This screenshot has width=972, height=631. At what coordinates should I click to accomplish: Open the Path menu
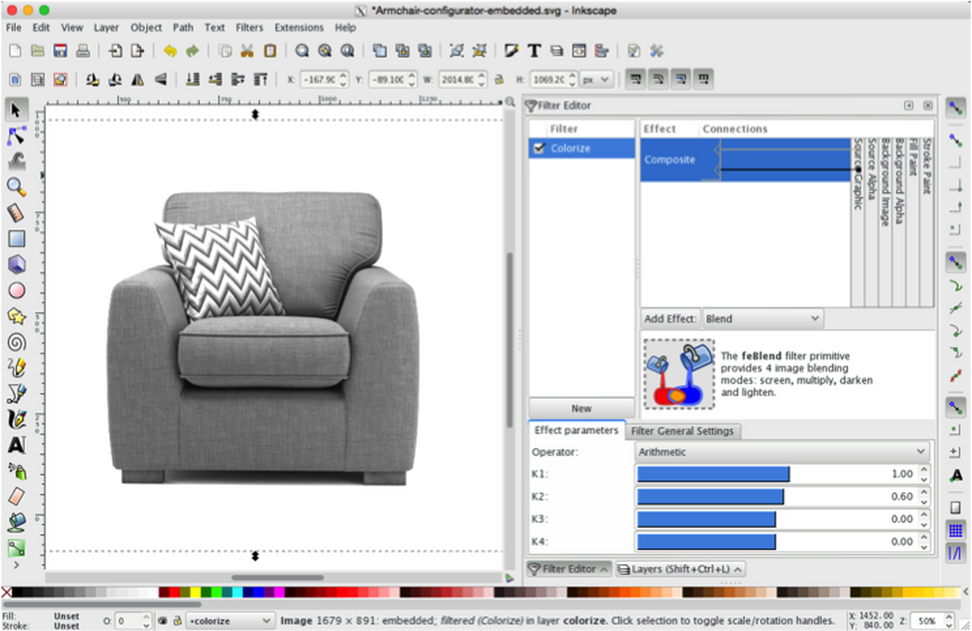click(183, 27)
